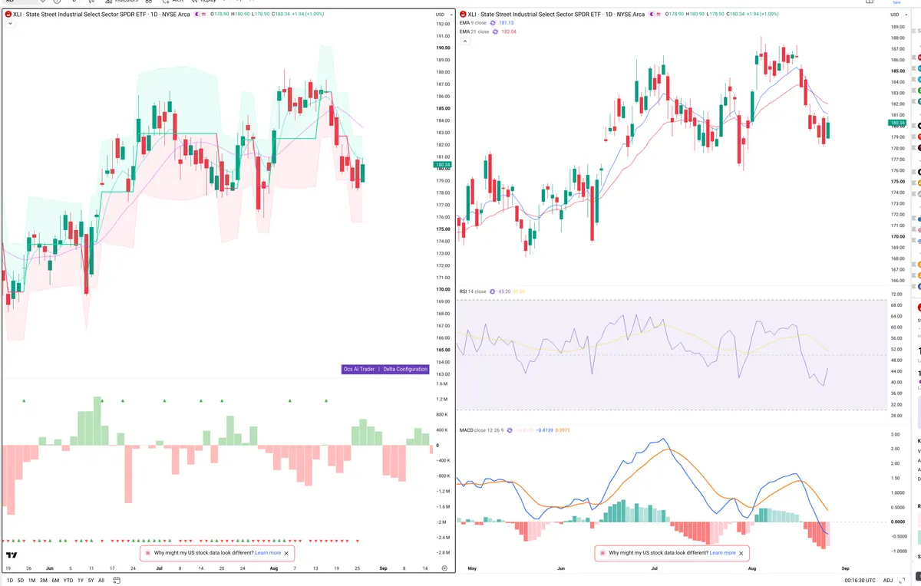Screen dimensions: 921x586
Task: Click the XLI red symbol logo on right chart
Action: 463,14
